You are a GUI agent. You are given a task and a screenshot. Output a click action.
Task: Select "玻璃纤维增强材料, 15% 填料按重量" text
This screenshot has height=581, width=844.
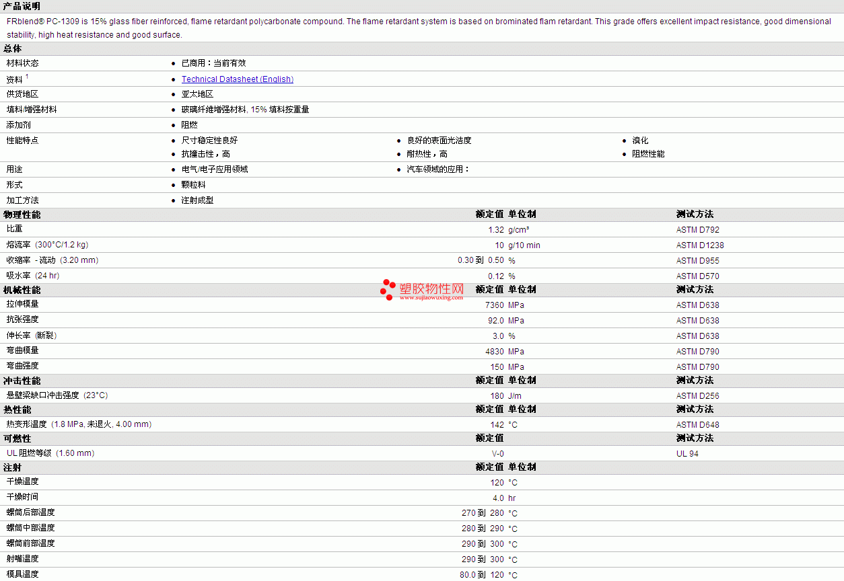[x=246, y=110]
